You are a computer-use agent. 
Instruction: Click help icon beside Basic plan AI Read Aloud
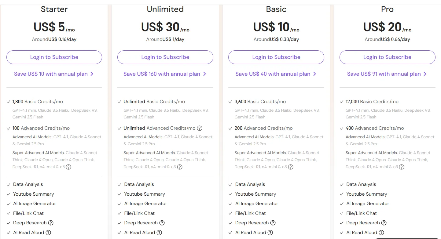tap(270, 233)
